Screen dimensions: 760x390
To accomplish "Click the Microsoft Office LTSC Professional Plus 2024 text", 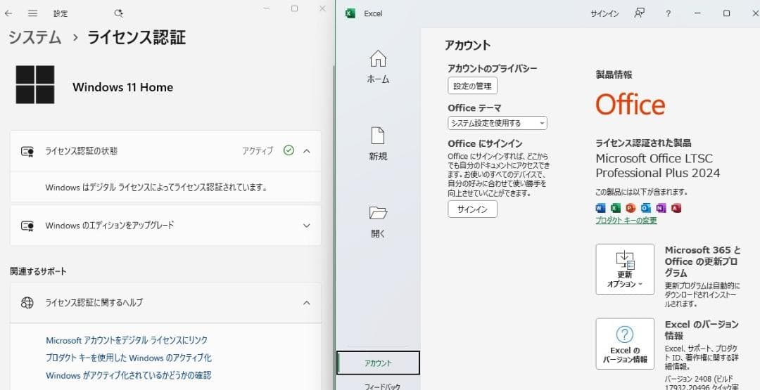I will pos(658,165).
